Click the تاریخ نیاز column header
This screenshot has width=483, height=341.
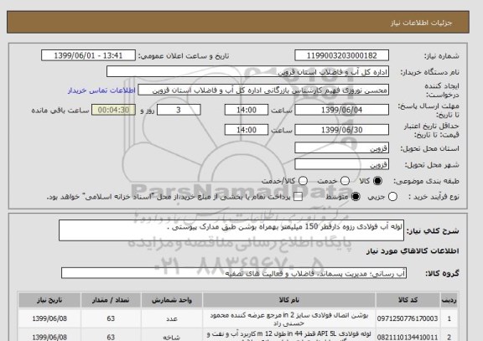click(49, 300)
